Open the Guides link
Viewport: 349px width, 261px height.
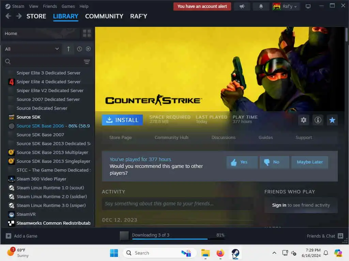[x=265, y=138]
